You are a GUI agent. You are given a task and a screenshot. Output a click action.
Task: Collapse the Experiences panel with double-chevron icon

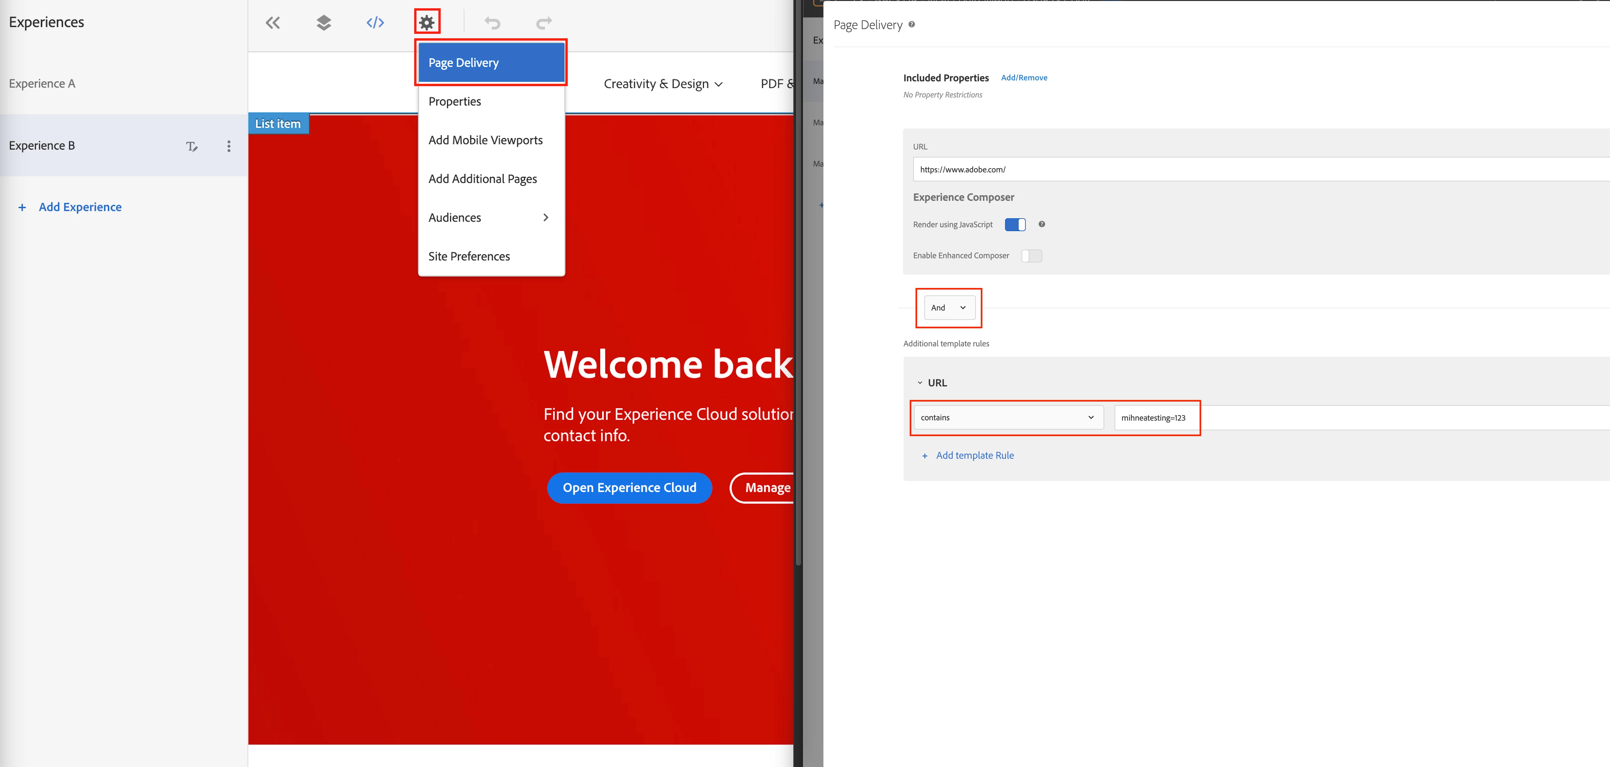(272, 23)
